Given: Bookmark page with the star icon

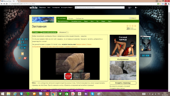Looking at the screenshot, I should [x=160, y=4].
